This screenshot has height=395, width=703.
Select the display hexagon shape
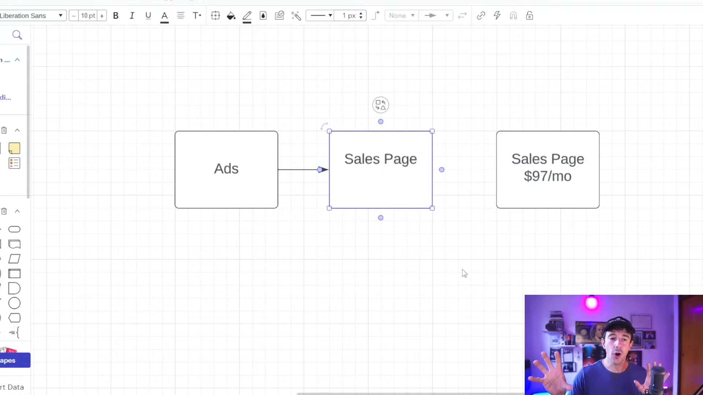[x=14, y=318]
